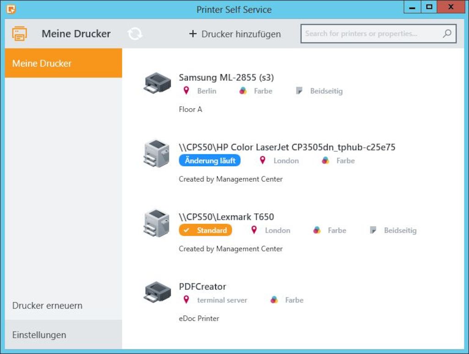Click the Lexmark T650 printer icon

point(157,223)
